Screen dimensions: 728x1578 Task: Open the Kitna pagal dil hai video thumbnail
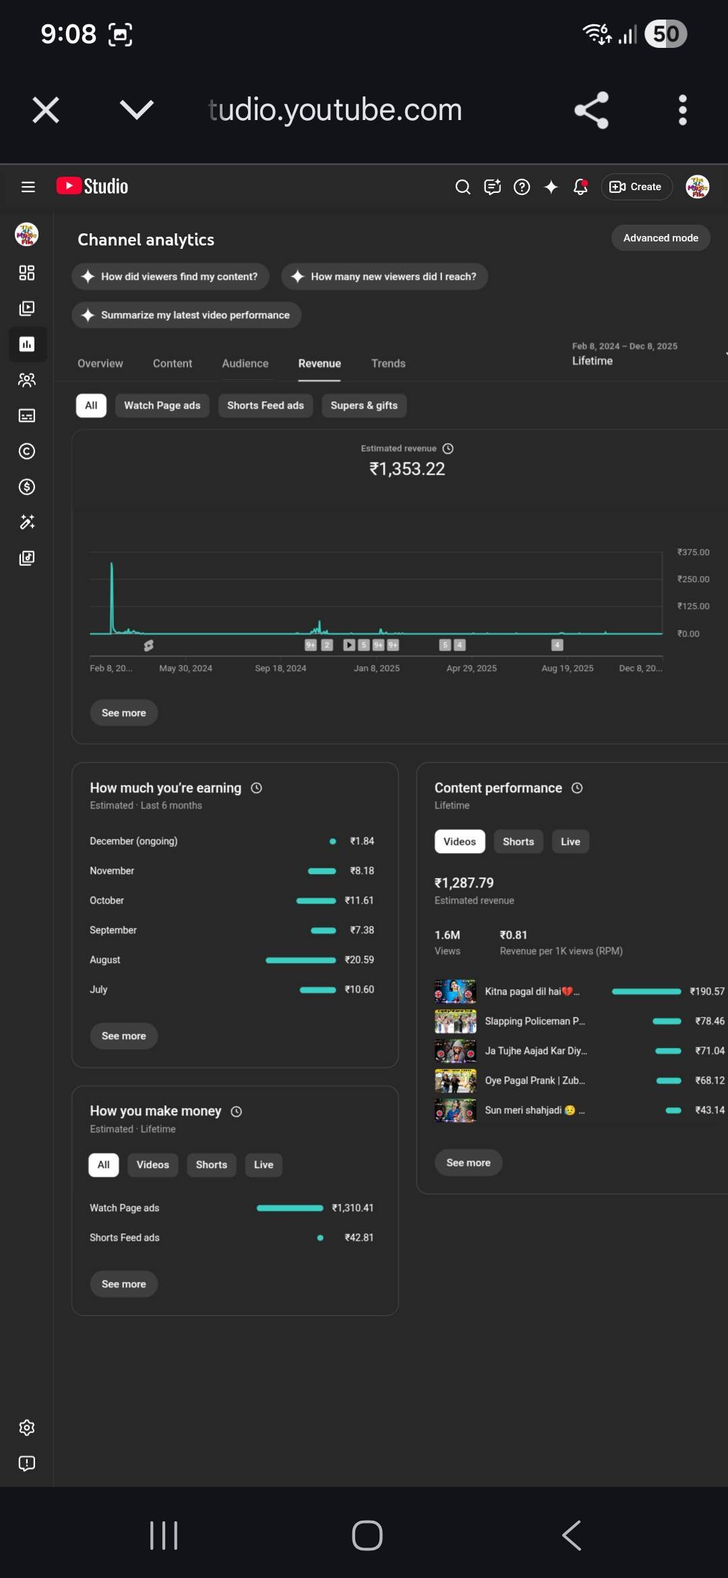click(x=455, y=991)
